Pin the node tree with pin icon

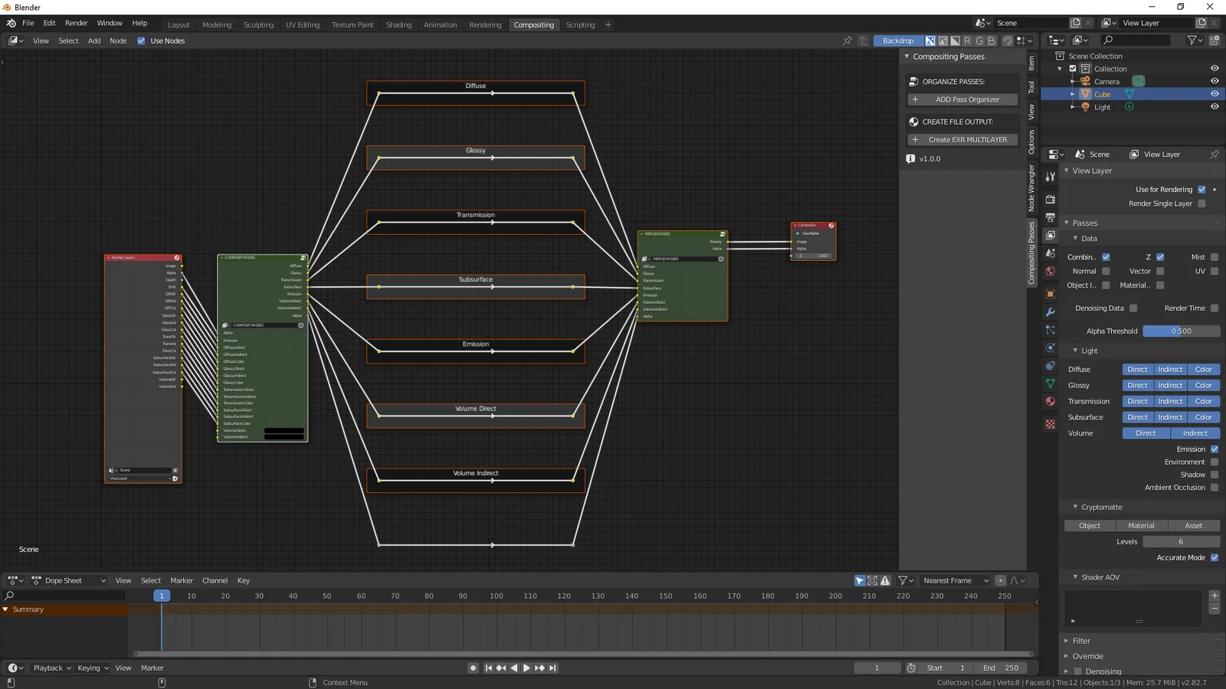[x=847, y=41]
